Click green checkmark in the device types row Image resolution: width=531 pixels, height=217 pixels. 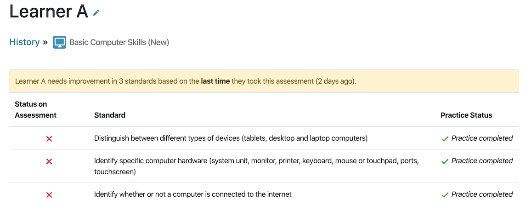click(x=445, y=139)
